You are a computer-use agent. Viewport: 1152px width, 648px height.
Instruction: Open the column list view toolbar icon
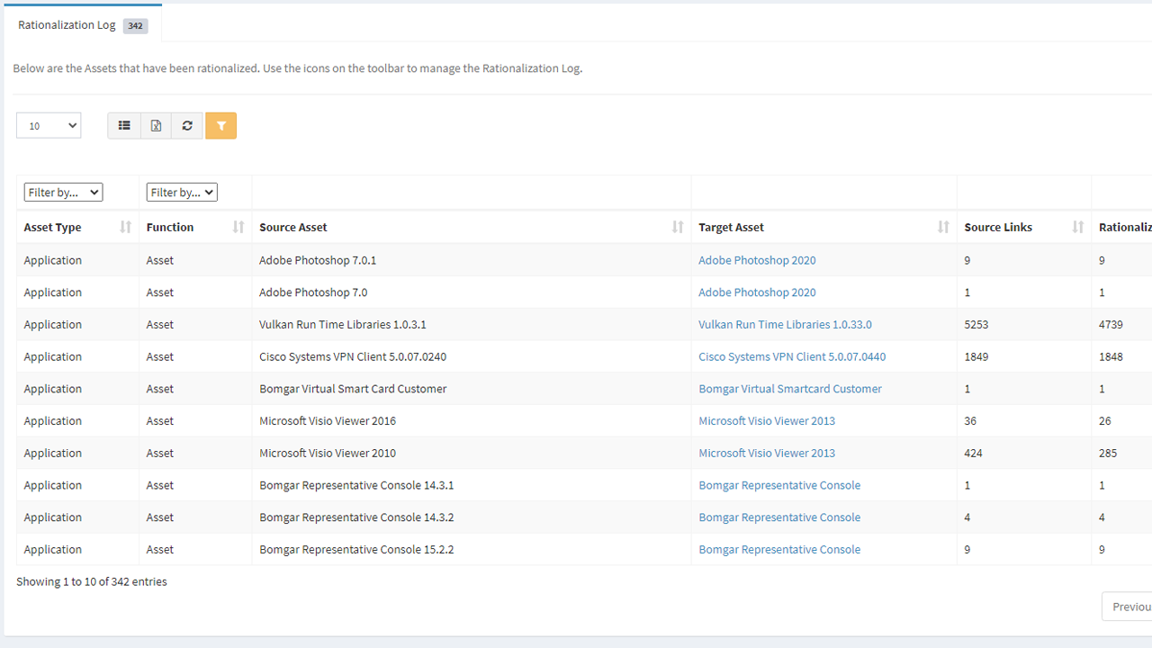[124, 126]
